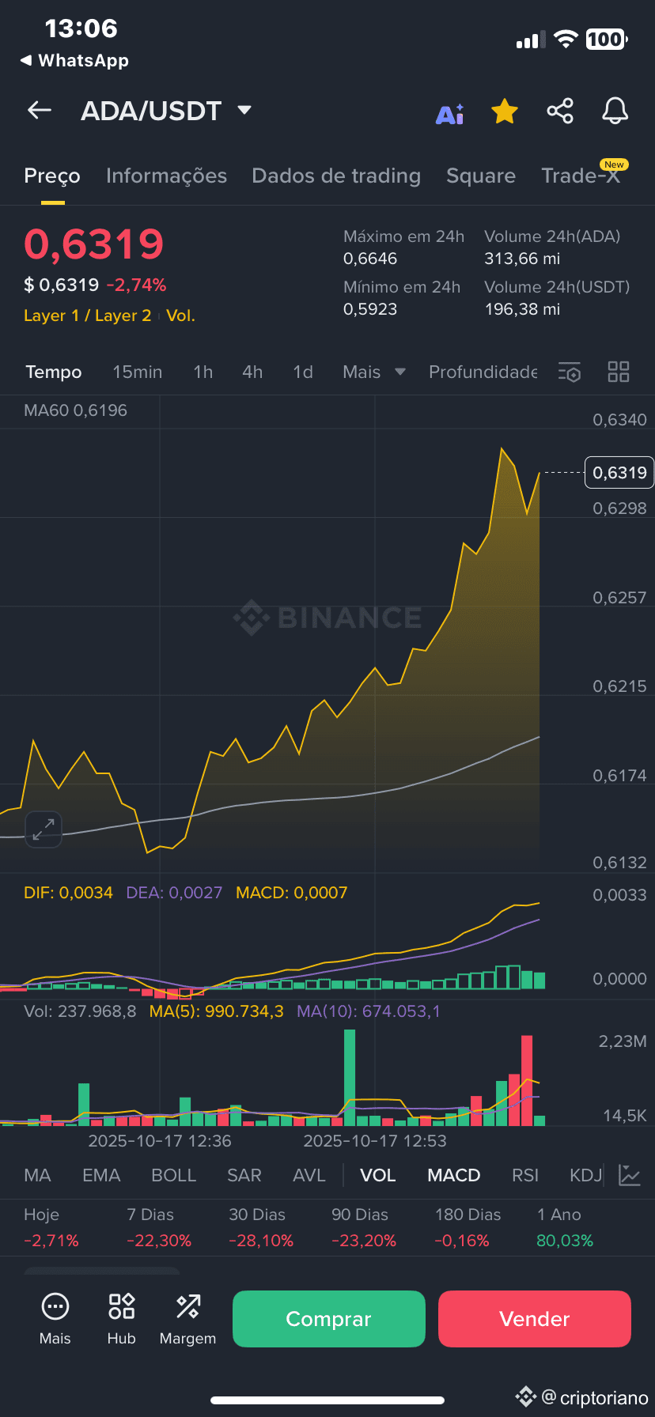Viewport: 655px width, 1417px height.
Task: Open the Mais options icon
Action: [55, 1318]
